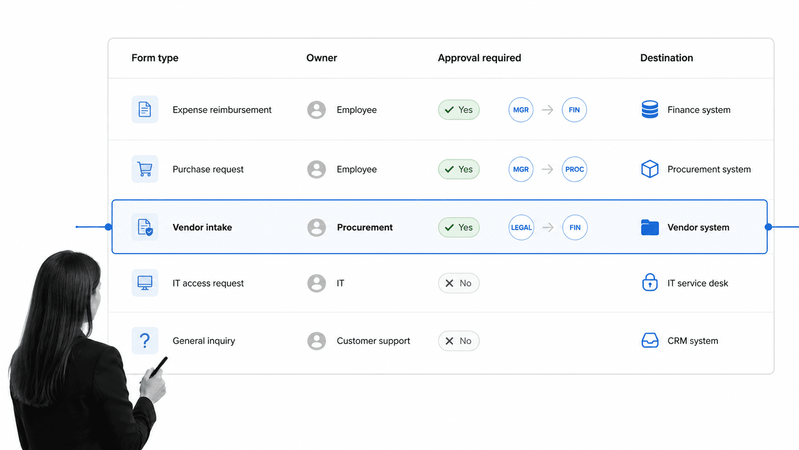The image size is (799, 450).
Task: Click the Purchase request owner avatar icon
Action: (316, 169)
